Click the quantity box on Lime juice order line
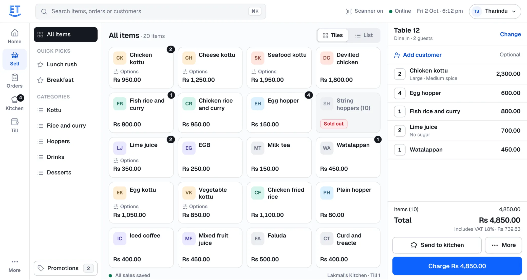The width and height of the screenshot is (527, 280). 400,131
